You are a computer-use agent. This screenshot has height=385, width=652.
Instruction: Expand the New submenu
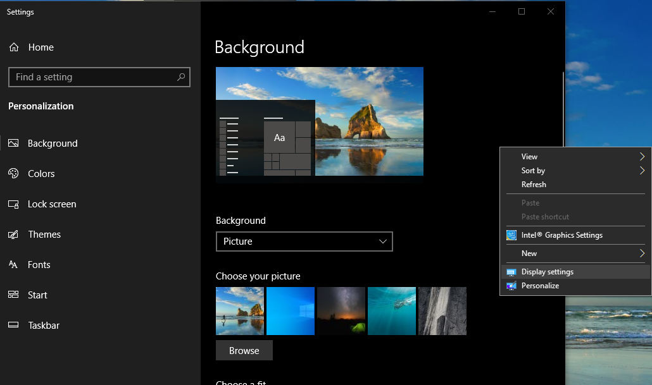[642, 254]
